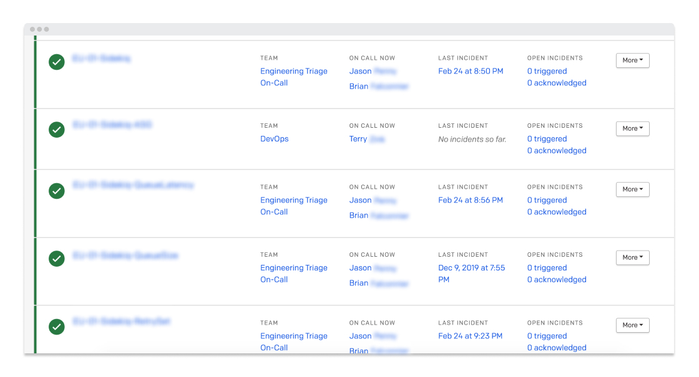The height and width of the screenshot is (377, 699).
Task: Open '0 triggered' incidents in Dec 9, 2019 row
Action: point(547,268)
